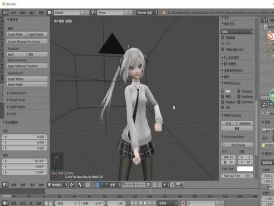Toggle the checkbox directly under the GLSL dropdown
274x206 pixels.
(x=223, y=38)
